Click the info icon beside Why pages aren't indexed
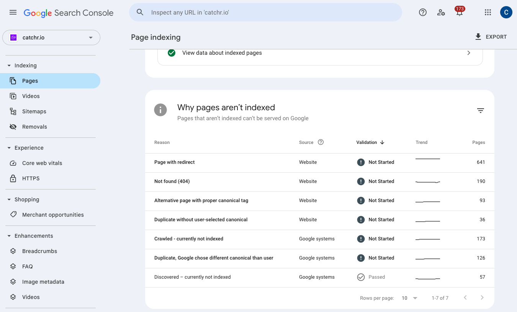Screen dimensions: 517x312 [x=160, y=110]
